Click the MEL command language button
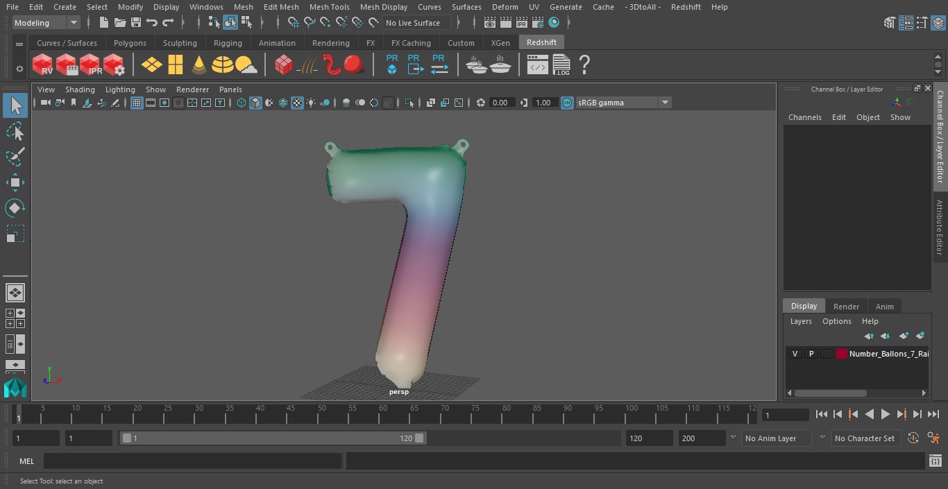This screenshot has height=489, width=948. [x=26, y=461]
